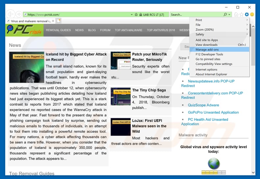Click Manage add-ons menu entry
Viewport: 260px width, 179px height.
pos(219,50)
